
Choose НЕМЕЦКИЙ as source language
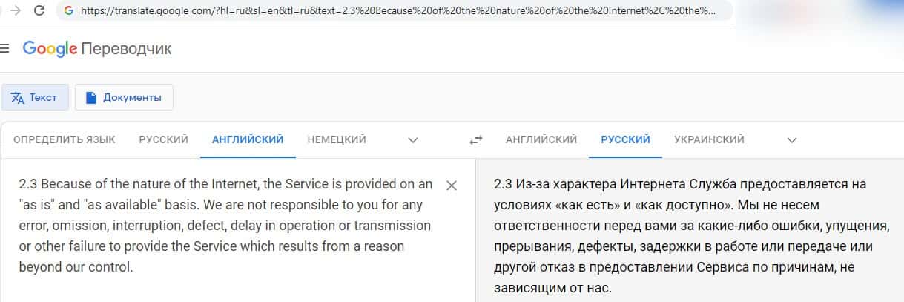tap(337, 139)
